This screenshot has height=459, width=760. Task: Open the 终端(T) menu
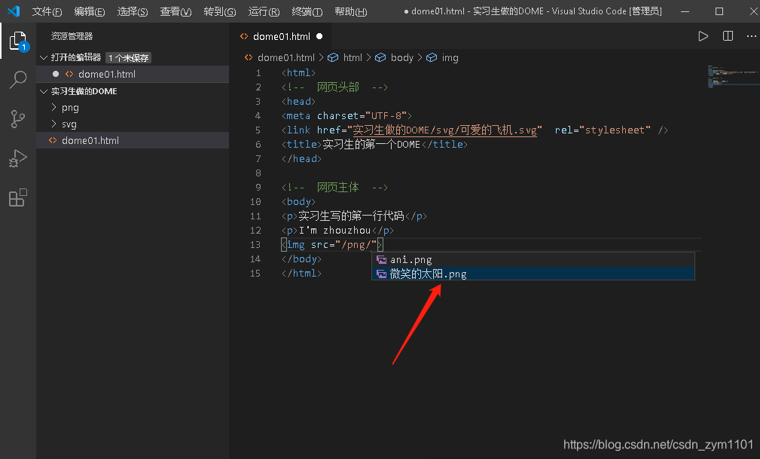tap(307, 11)
